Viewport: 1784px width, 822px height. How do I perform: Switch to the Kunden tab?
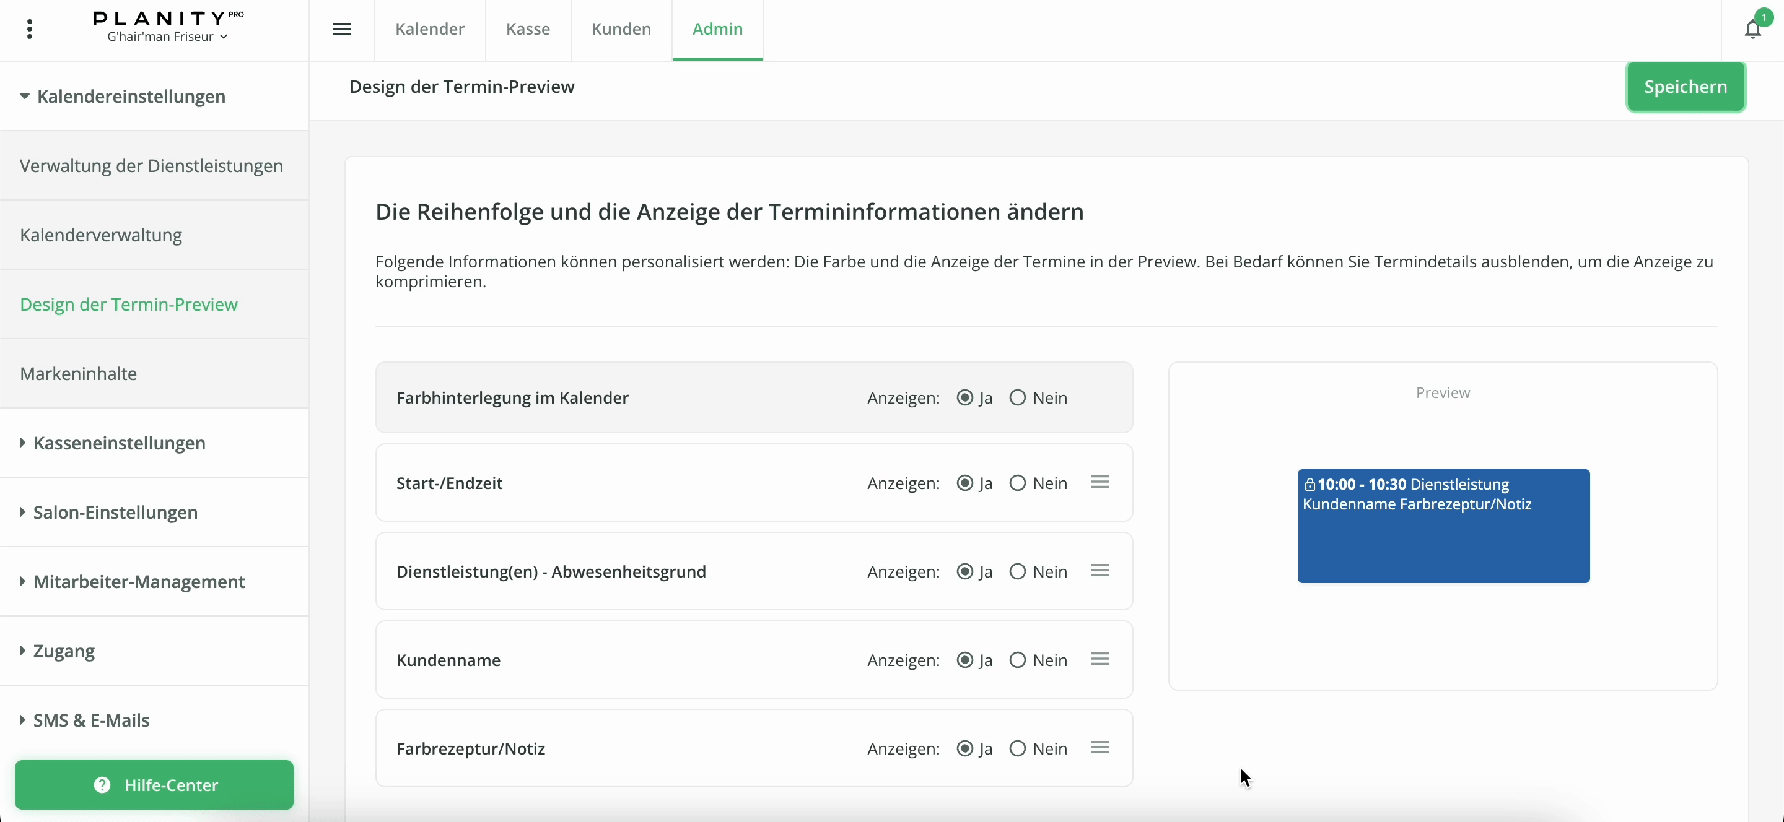[621, 29]
